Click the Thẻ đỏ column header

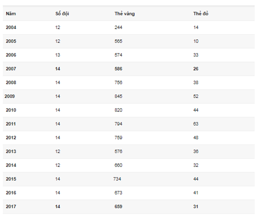click(x=201, y=14)
